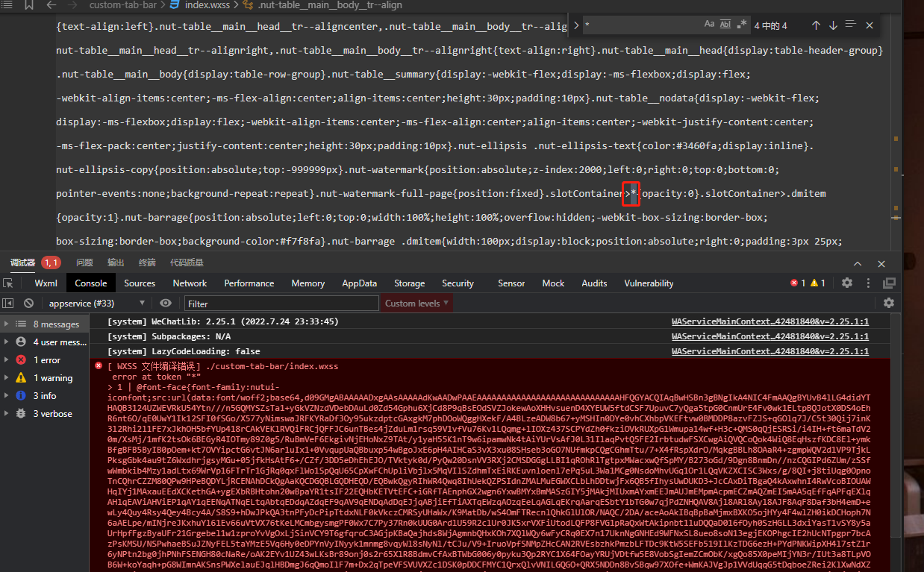Toggle find in selection icon
Screen dimensions: 924x572
click(851, 25)
